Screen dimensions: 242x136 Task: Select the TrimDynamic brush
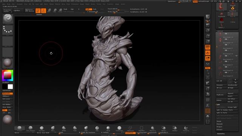pos(119,128)
